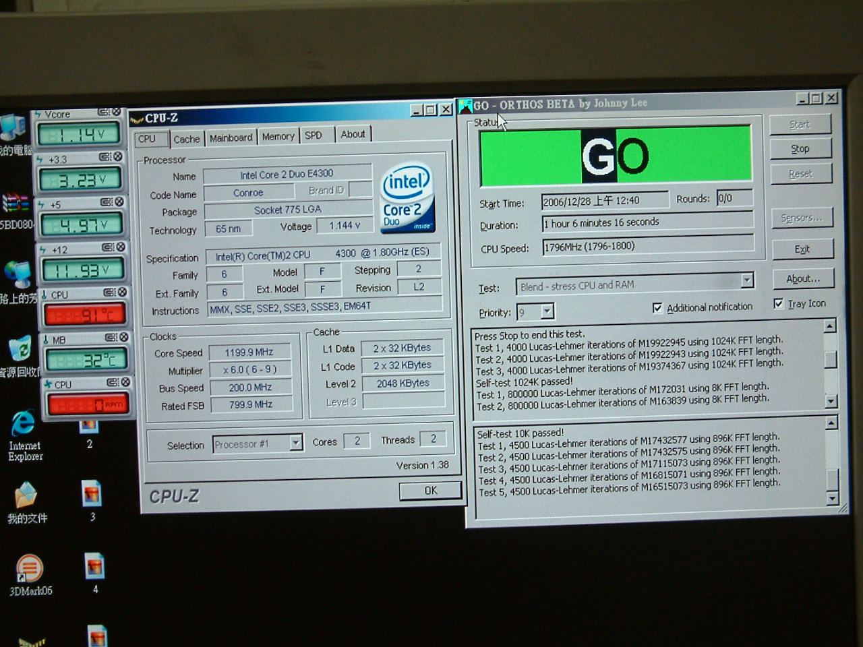Click OK in the CPU-Z window
This screenshot has width=863, height=647.
pos(431,491)
